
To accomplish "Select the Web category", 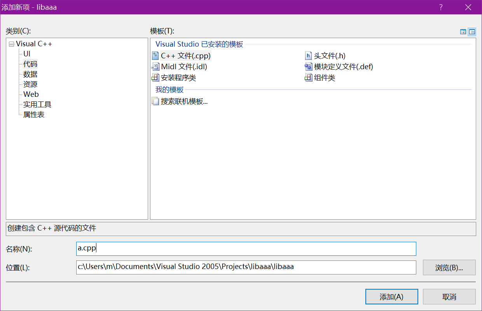I will coord(31,94).
